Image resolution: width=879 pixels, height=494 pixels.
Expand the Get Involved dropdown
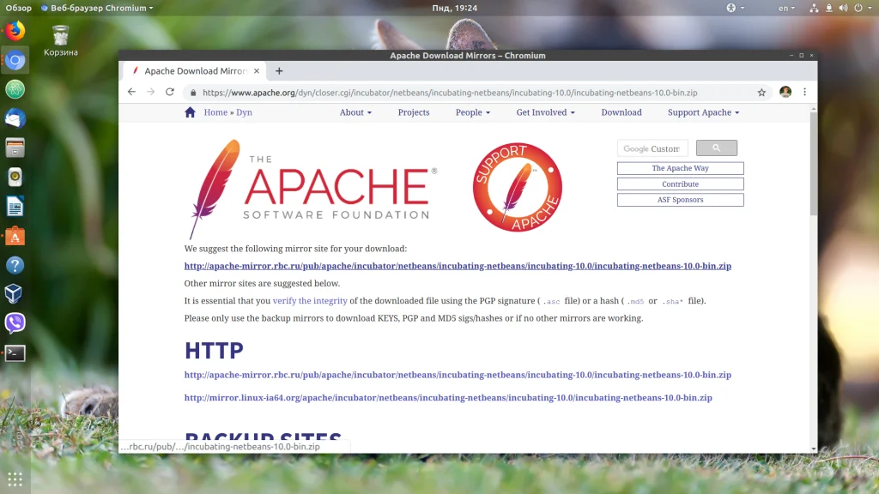tap(545, 112)
